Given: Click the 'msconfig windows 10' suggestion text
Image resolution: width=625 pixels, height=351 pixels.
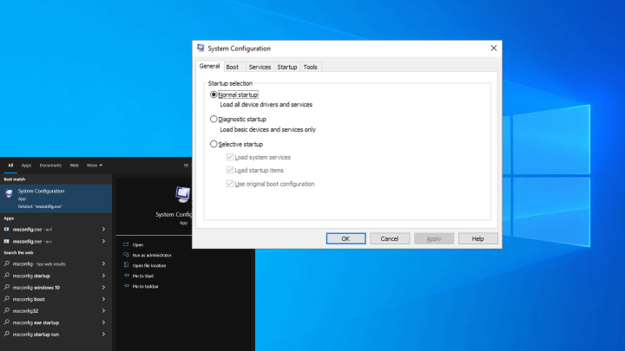Looking at the screenshot, I should pyautogui.click(x=36, y=288).
